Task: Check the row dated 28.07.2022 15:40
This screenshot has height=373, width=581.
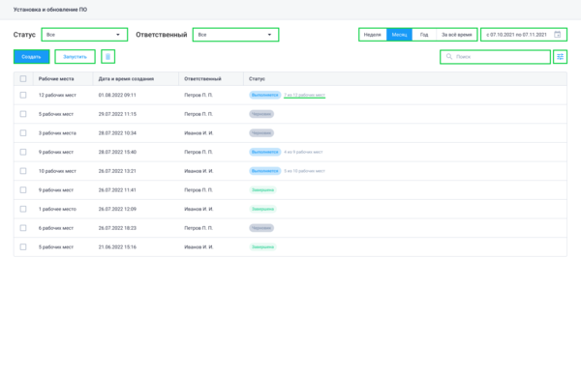Action: (x=23, y=152)
